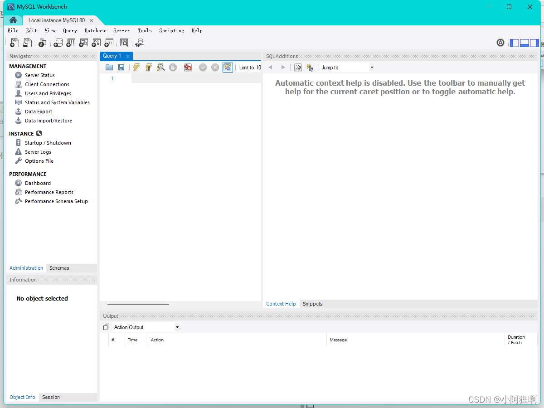Open the Action Output dropdown
Screen dimensions: 544x408
(146, 327)
